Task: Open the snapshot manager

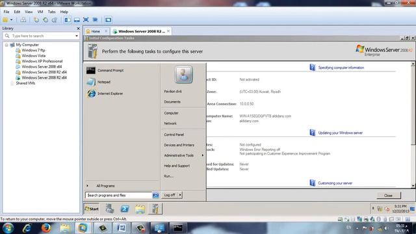Action: click(x=55, y=20)
